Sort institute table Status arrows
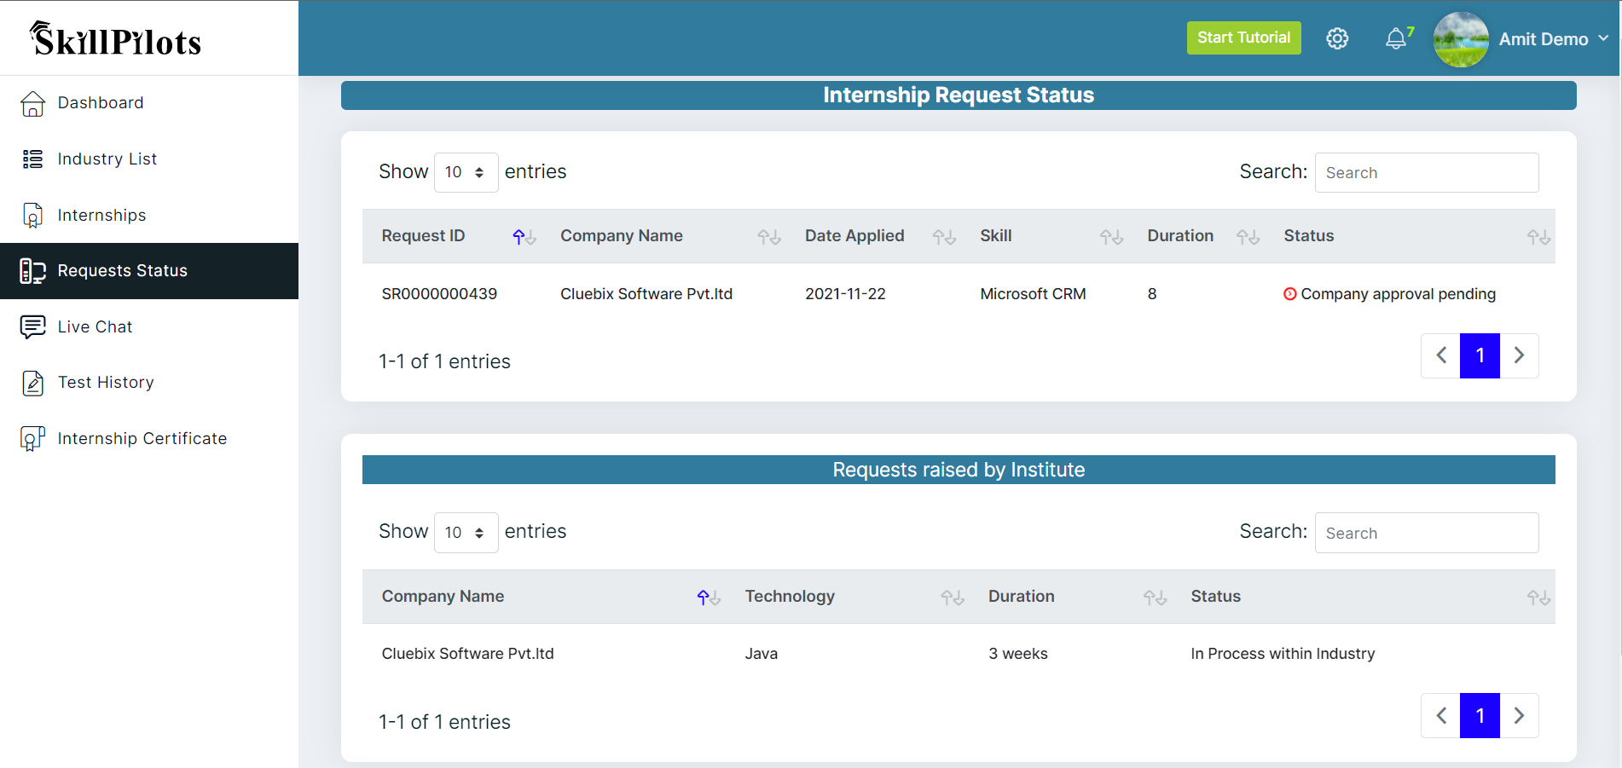The height and width of the screenshot is (768, 1622). click(x=1538, y=598)
